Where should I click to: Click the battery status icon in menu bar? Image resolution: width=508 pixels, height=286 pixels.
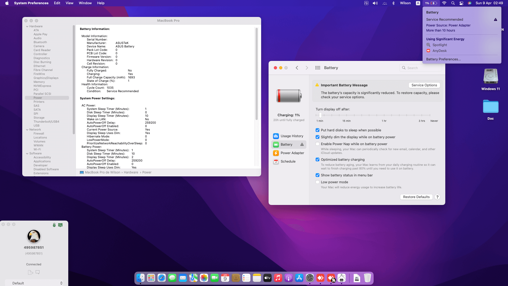point(432,3)
